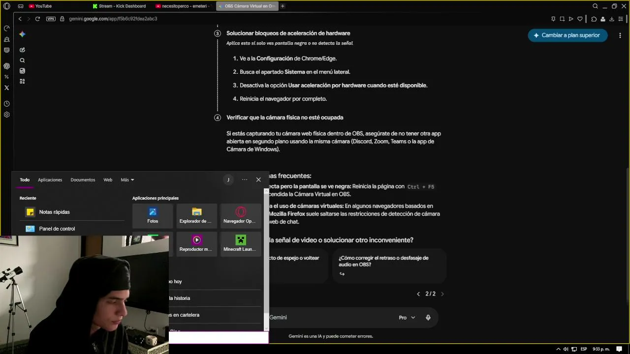Open the browser extensions puzzle icon

(x=594, y=19)
